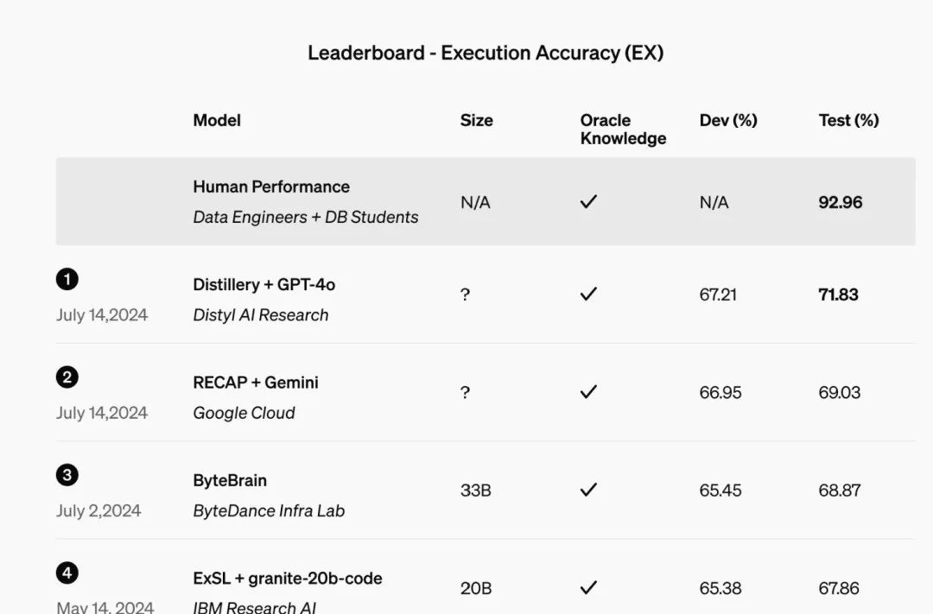The width and height of the screenshot is (933, 614).
Task: Select the Oracle Knowledge column header
Action: tap(623, 130)
